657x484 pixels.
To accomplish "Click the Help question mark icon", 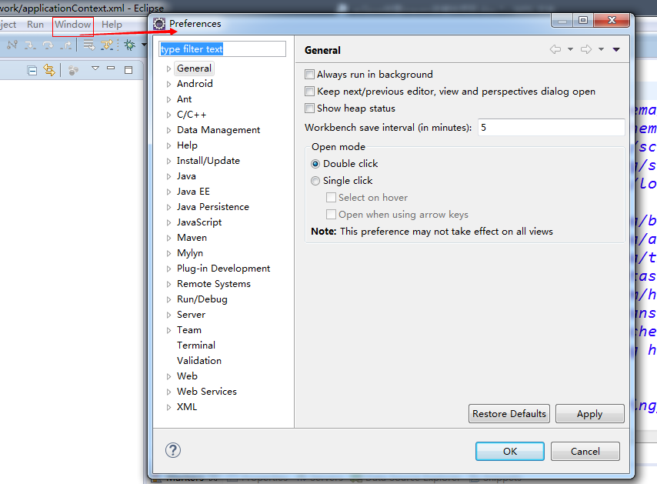I will (173, 450).
